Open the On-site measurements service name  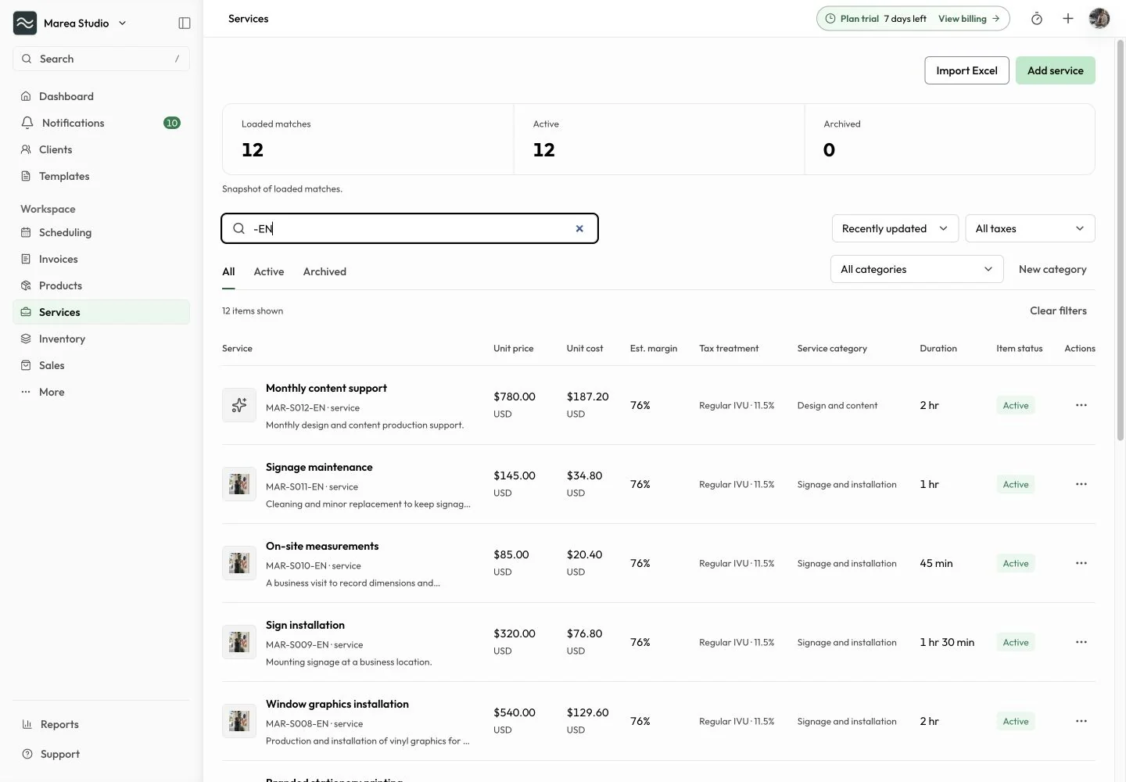pos(322,546)
